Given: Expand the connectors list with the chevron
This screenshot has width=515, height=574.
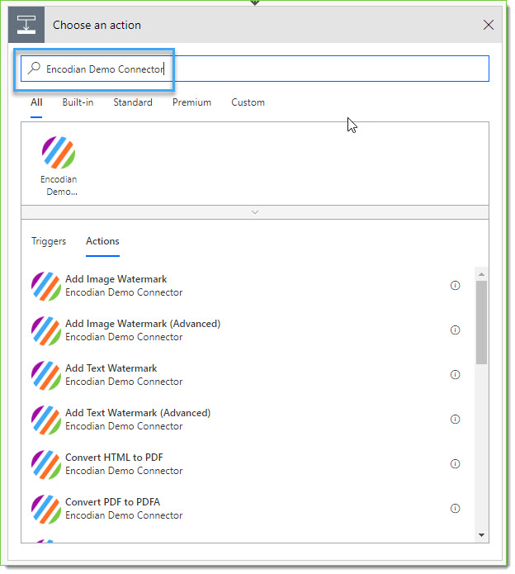Looking at the screenshot, I should [255, 212].
